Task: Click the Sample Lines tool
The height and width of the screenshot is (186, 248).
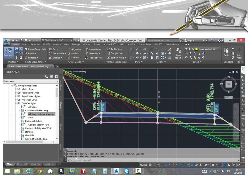Action: pyautogui.click(x=115, y=53)
